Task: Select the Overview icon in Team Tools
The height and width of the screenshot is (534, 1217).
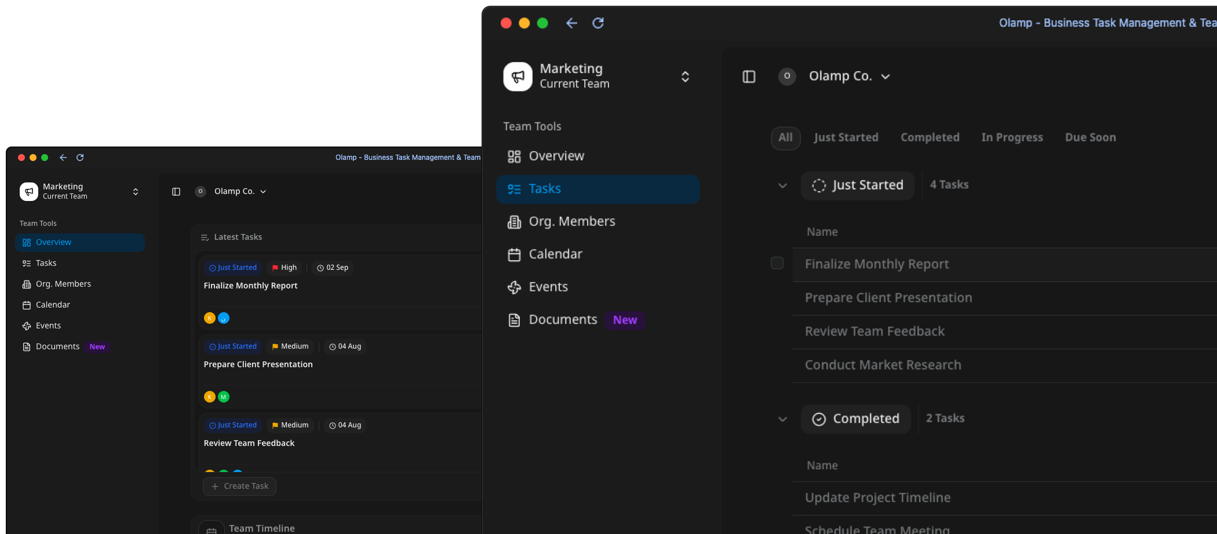Action: point(513,156)
